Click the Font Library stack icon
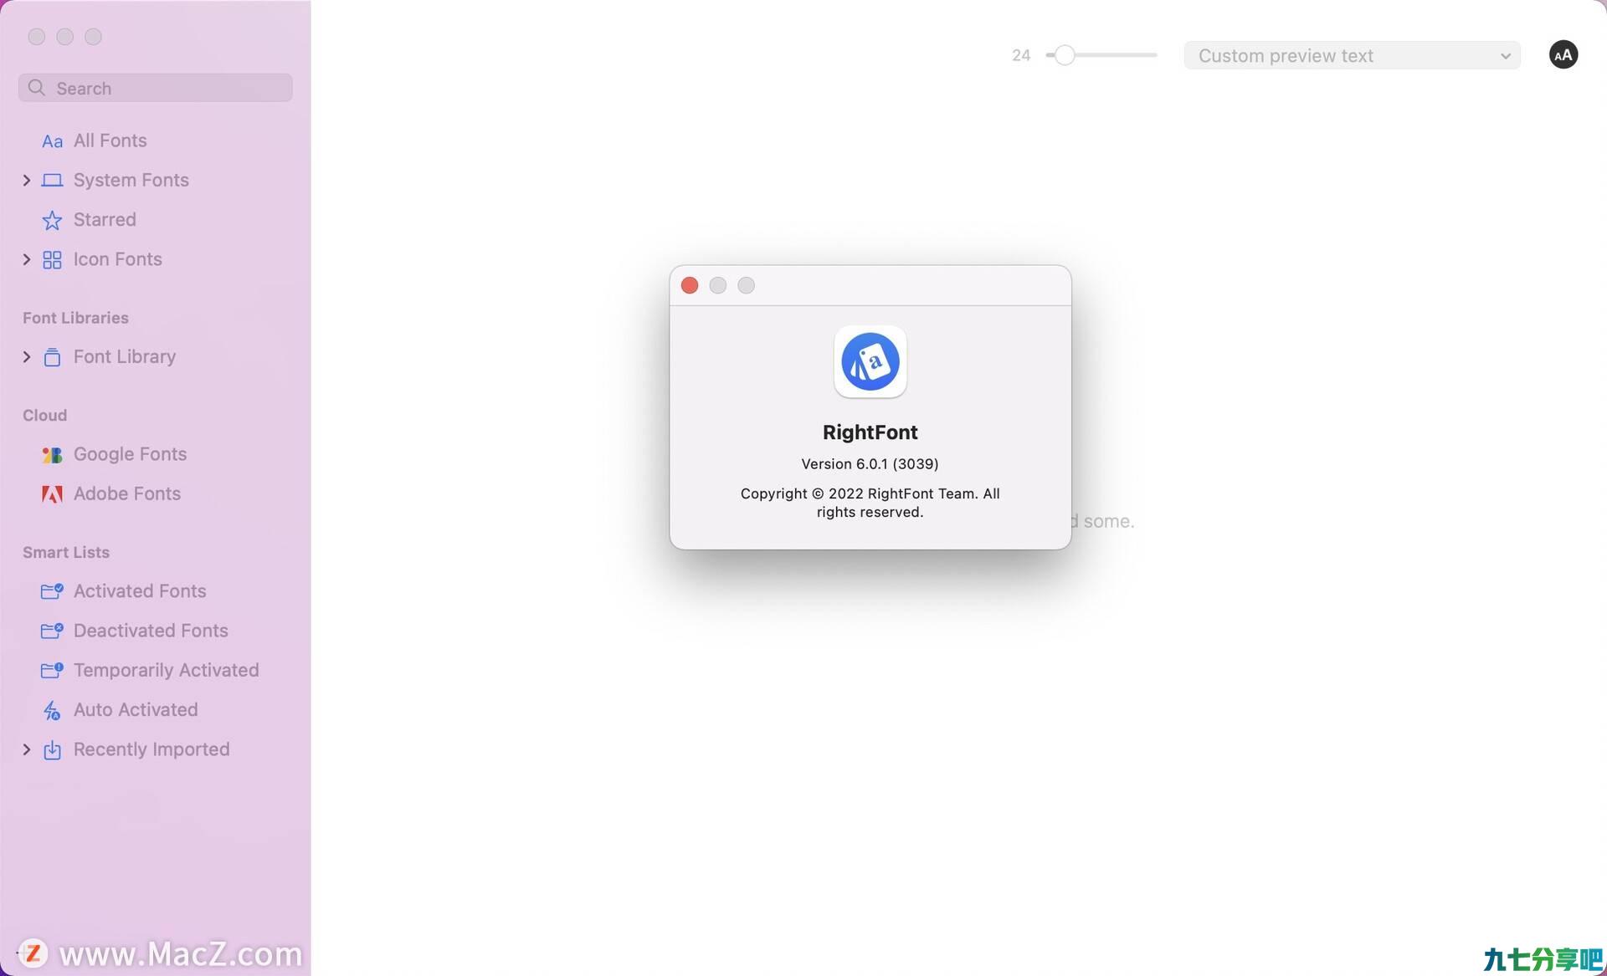The height and width of the screenshot is (976, 1607). click(x=52, y=357)
